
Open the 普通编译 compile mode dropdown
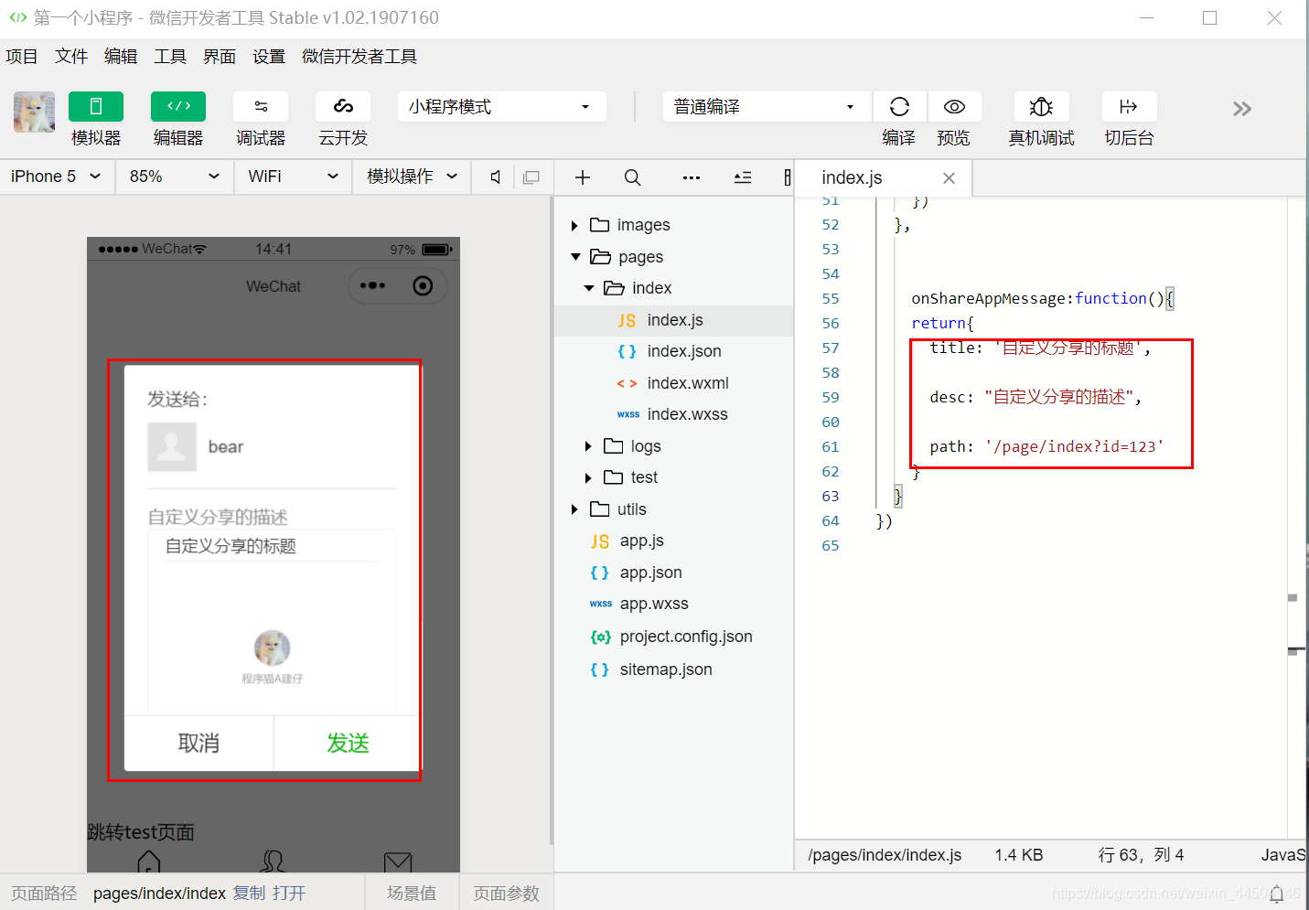767,107
